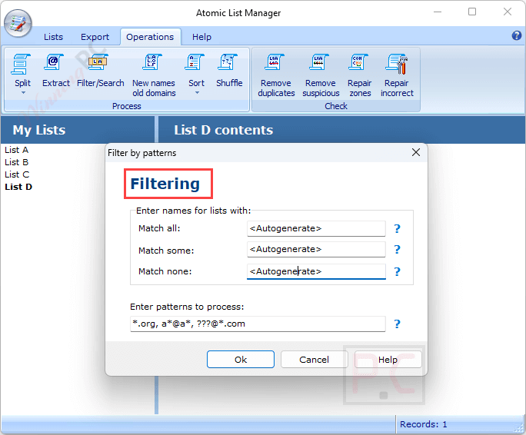Select the Operations tab

[x=150, y=37]
